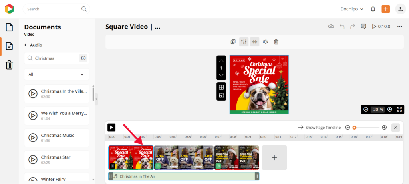
Task: Enter fullscreen canvas view
Action: click(x=399, y=109)
